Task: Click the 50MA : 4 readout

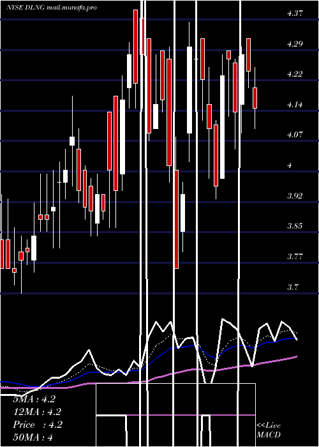Action: click(x=33, y=437)
